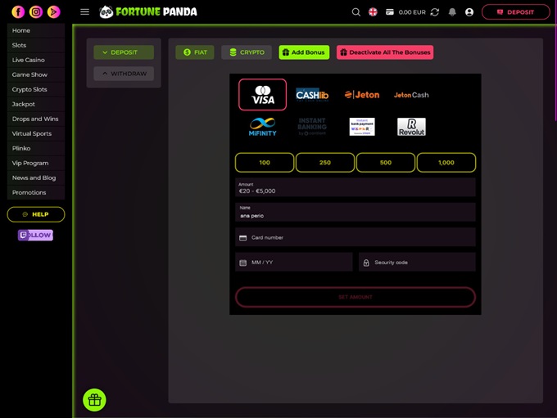Image resolution: width=557 pixels, height=418 pixels.
Task: Select Visa payment method
Action: 263,95
